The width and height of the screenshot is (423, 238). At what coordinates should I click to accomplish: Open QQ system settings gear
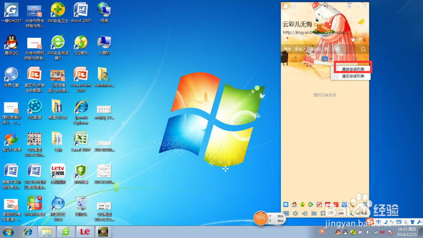click(295, 213)
